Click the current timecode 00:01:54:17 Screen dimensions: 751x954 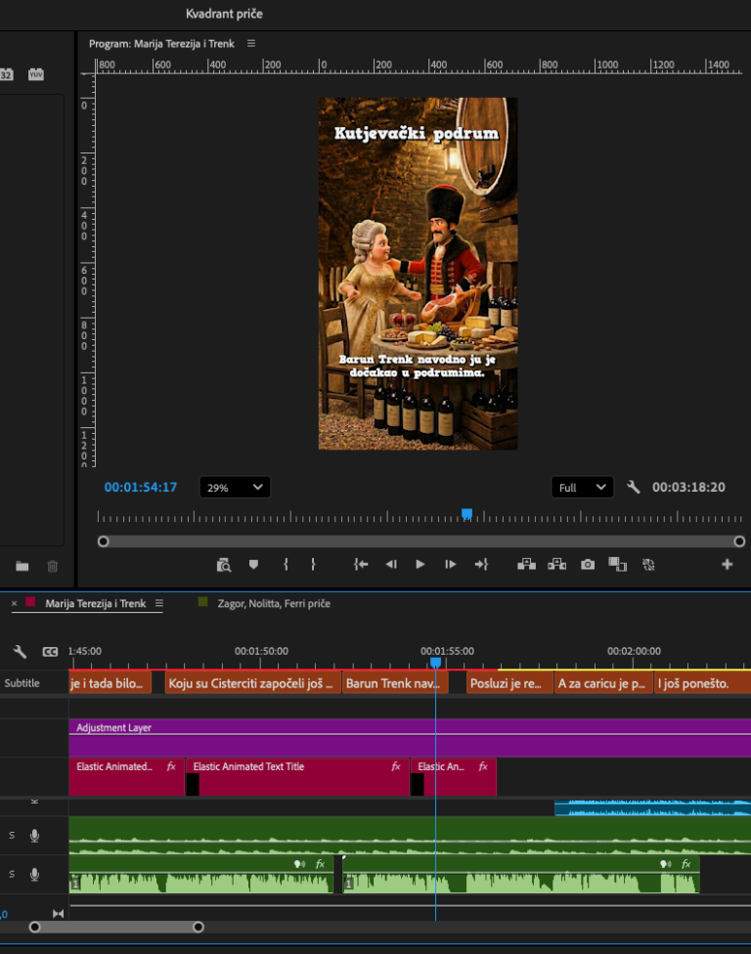pos(141,488)
